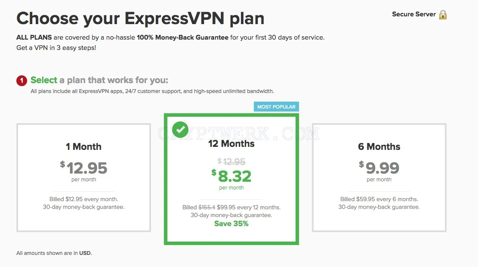
Task: Select the 1 Month plan card
Action: coord(83,177)
